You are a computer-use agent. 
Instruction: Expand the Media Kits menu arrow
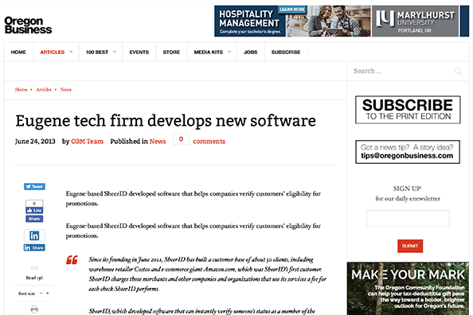point(229,52)
